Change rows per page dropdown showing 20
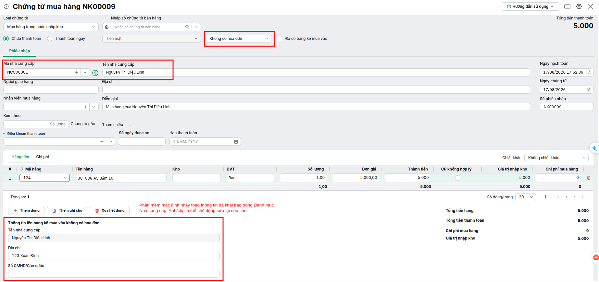This screenshot has height=282, width=599. coord(526,197)
